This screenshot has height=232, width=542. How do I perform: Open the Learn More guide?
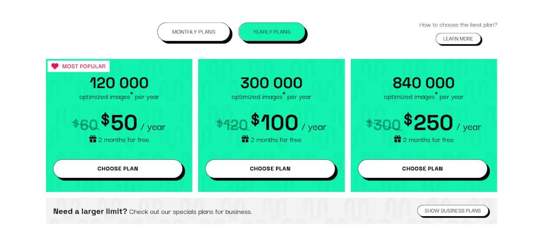click(458, 39)
